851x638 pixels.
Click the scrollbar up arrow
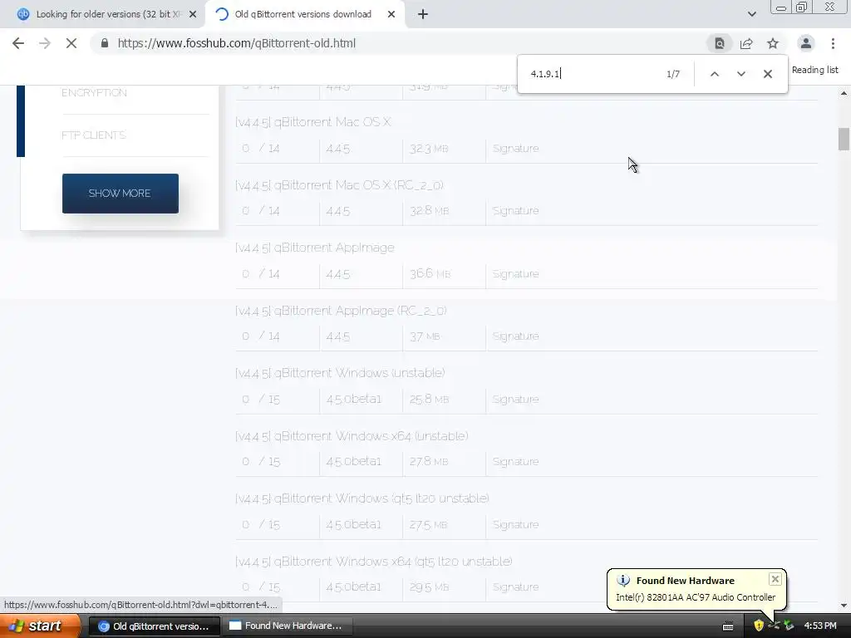[844, 93]
